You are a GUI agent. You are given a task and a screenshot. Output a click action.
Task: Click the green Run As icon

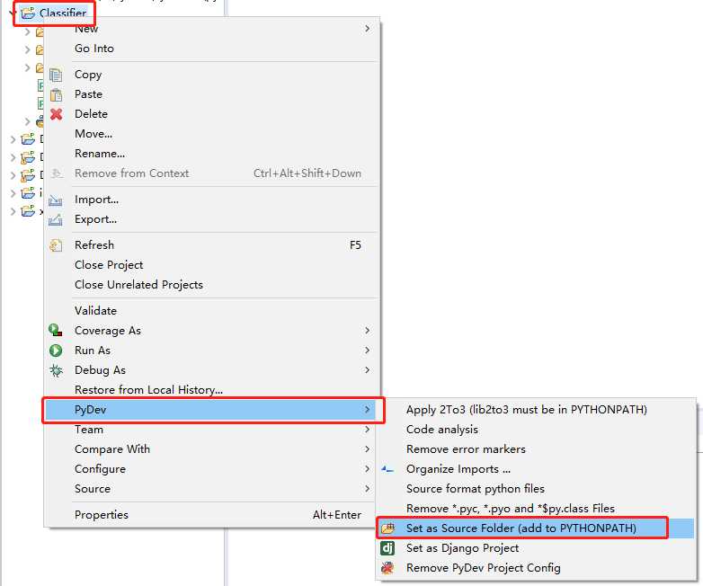[56, 351]
